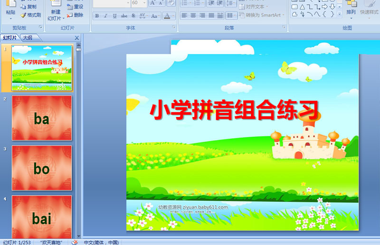Increase font size with large A
Image resolution: width=380 pixels, height=245 pixels.
tap(152, 3)
